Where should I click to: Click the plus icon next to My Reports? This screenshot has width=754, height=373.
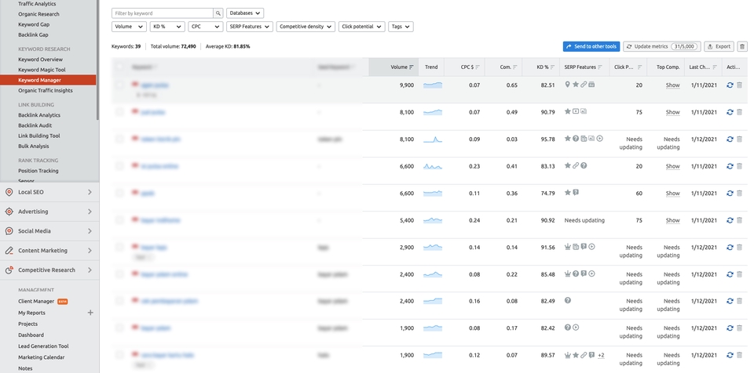(90, 313)
